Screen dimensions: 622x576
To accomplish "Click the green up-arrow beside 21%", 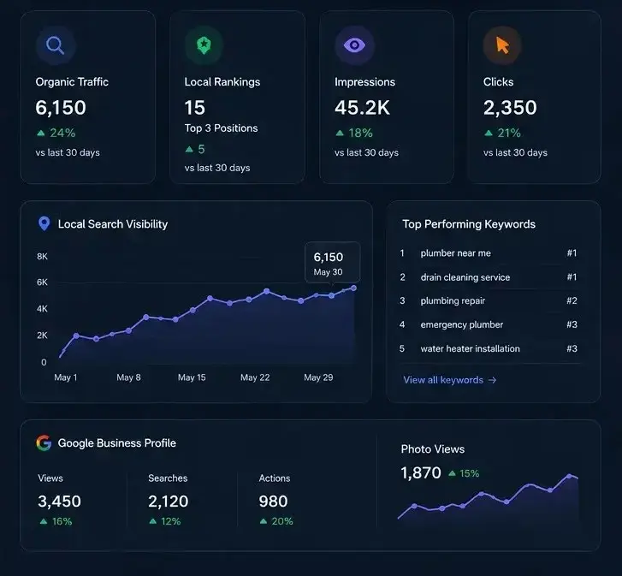I will coord(489,133).
